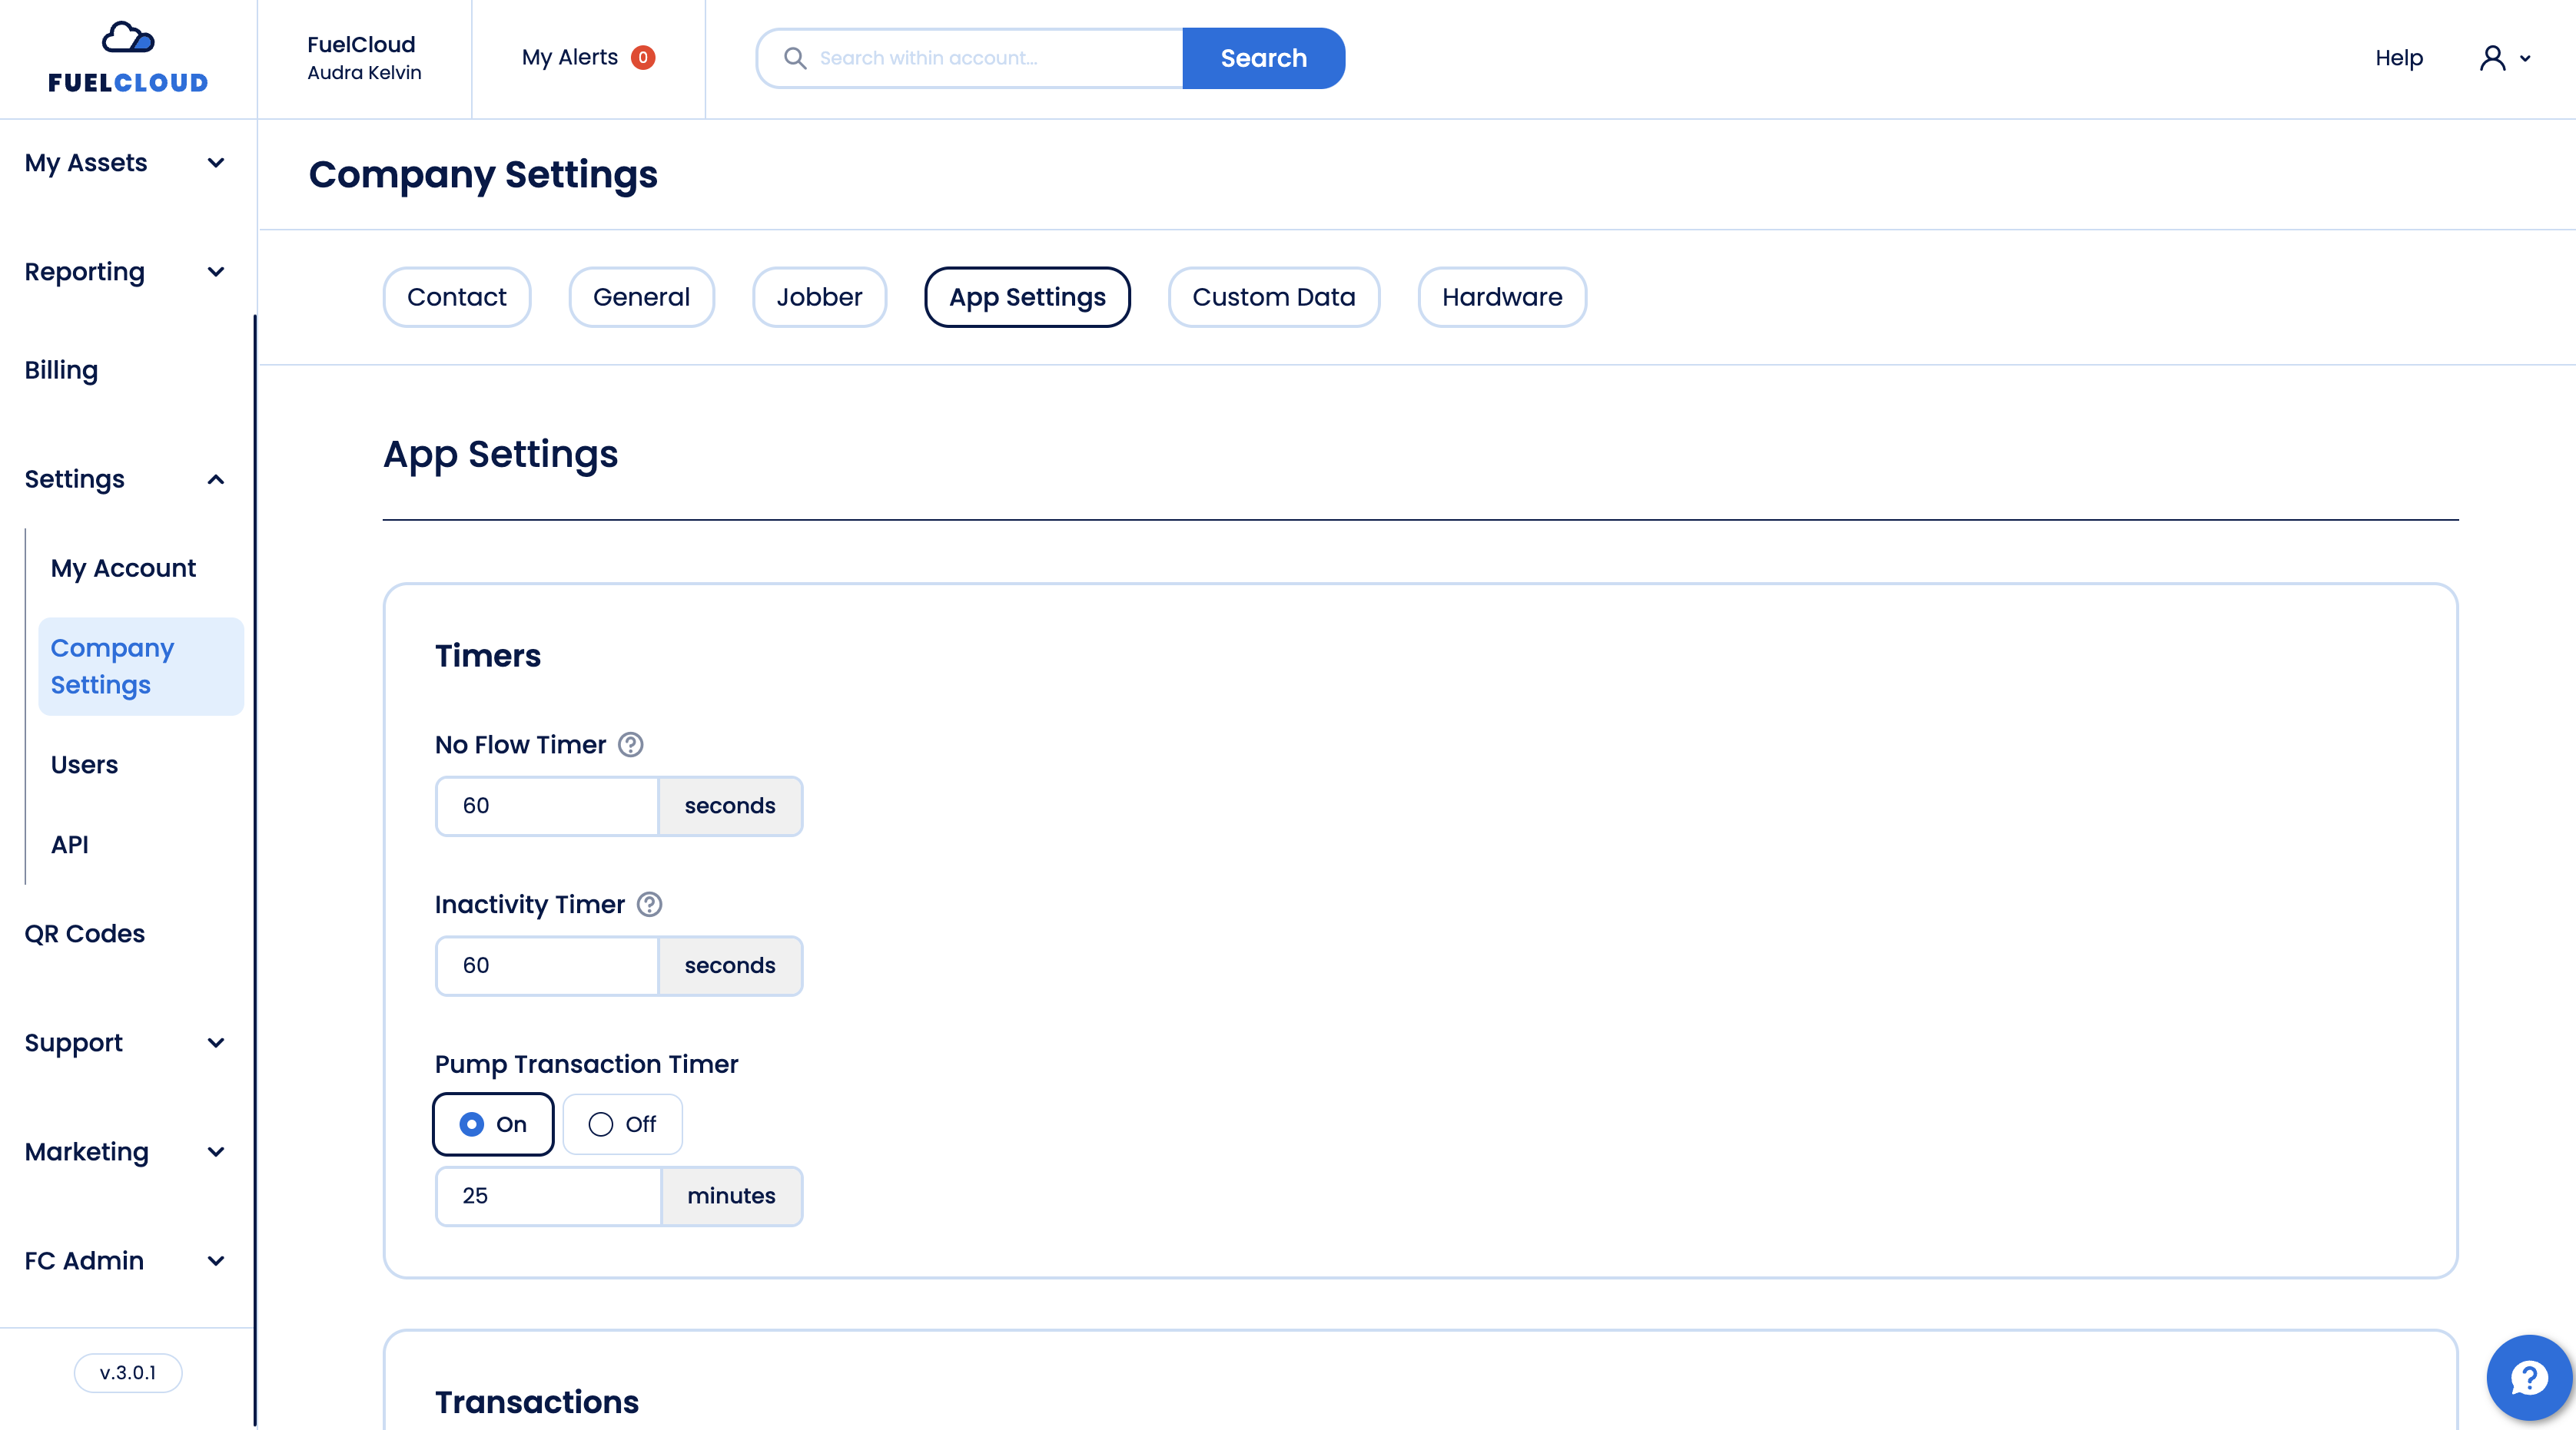
Task: Click the My Alerts notification badge
Action: point(643,58)
